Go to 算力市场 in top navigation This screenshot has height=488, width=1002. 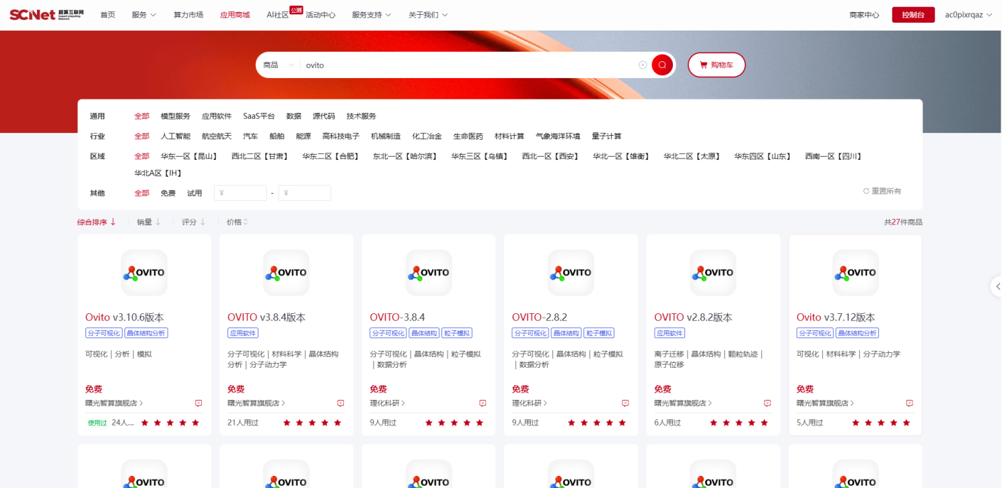tap(188, 15)
